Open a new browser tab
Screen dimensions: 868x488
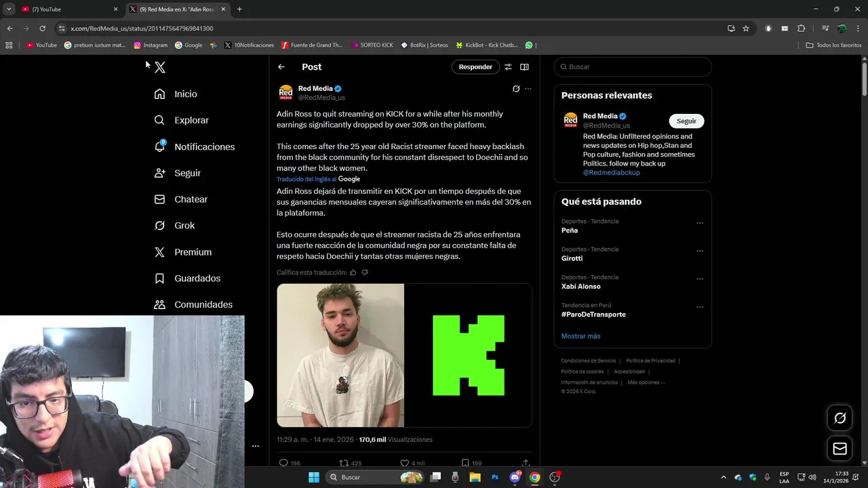pyautogui.click(x=239, y=9)
